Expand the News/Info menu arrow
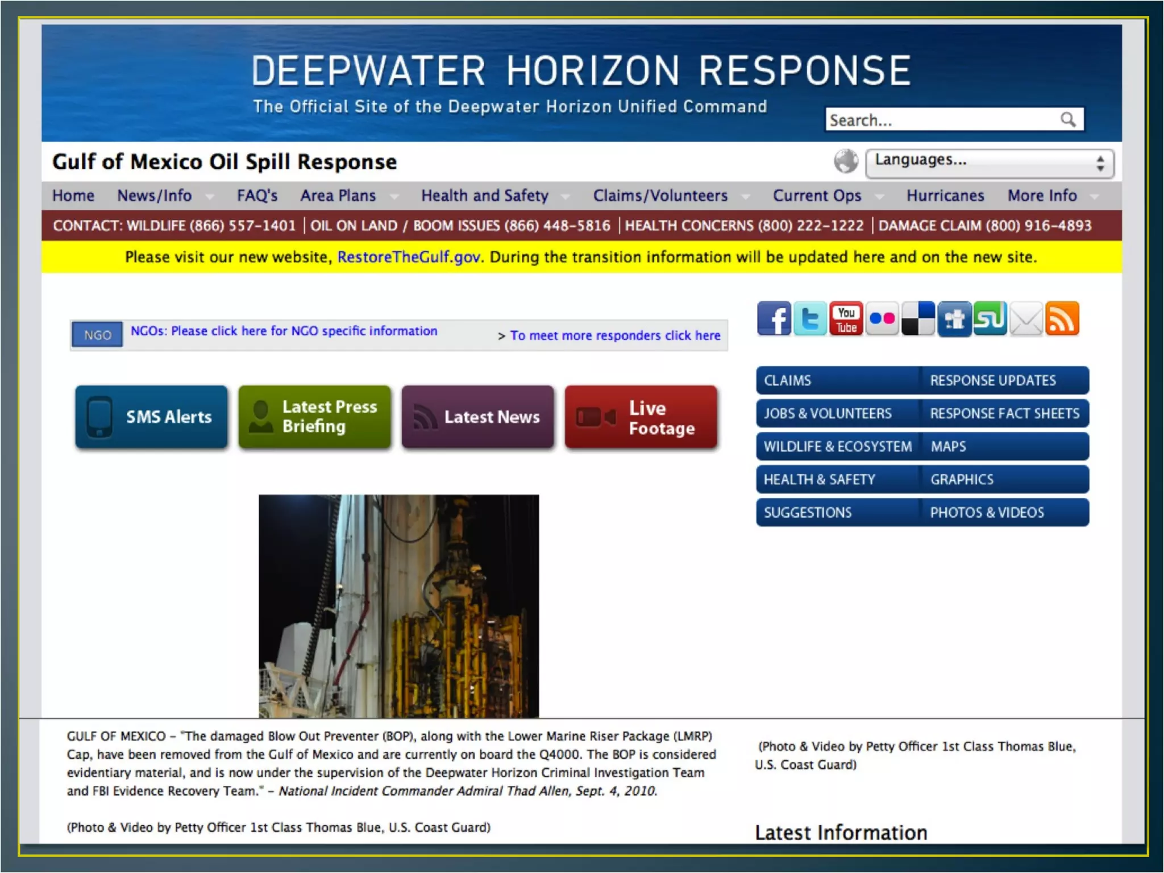Viewport: 1164px width, 873px height. click(210, 197)
